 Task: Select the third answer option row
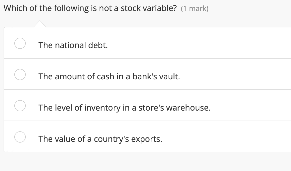145,105
